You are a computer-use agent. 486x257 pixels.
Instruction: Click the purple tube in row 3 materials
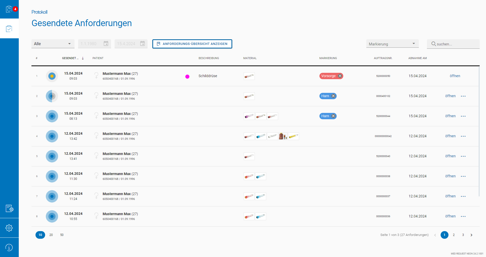[x=249, y=116]
